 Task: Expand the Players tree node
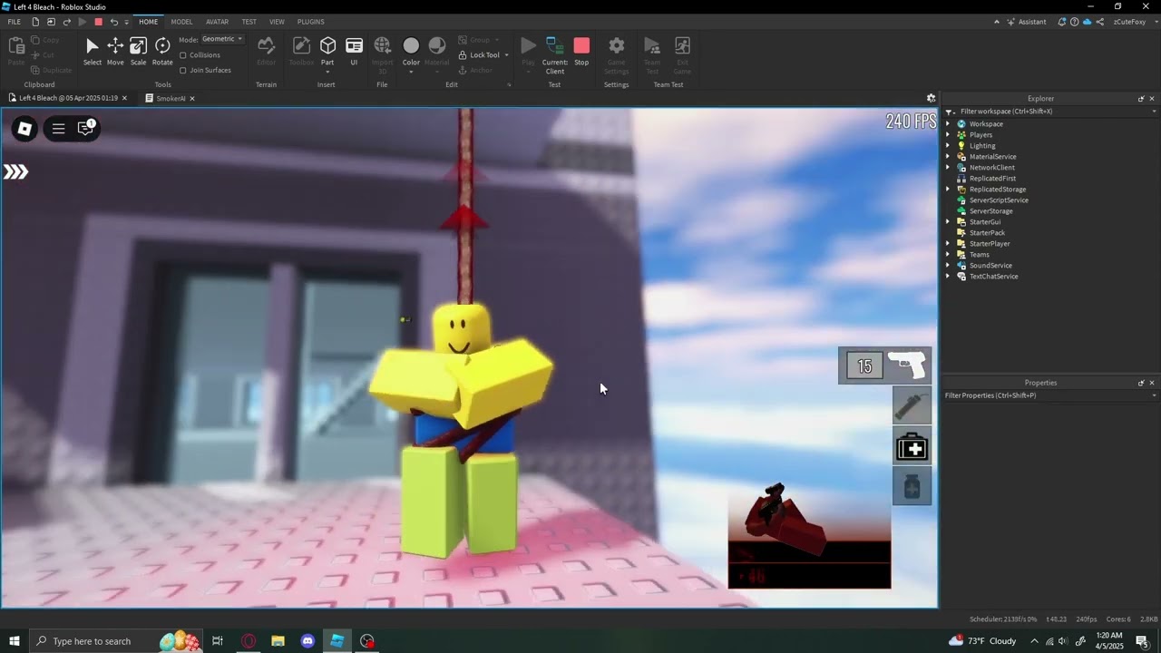[948, 135]
